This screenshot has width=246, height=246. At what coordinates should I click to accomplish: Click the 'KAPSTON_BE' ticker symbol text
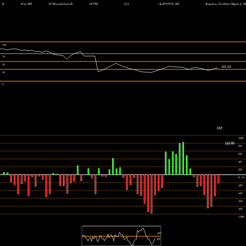(169, 4)
